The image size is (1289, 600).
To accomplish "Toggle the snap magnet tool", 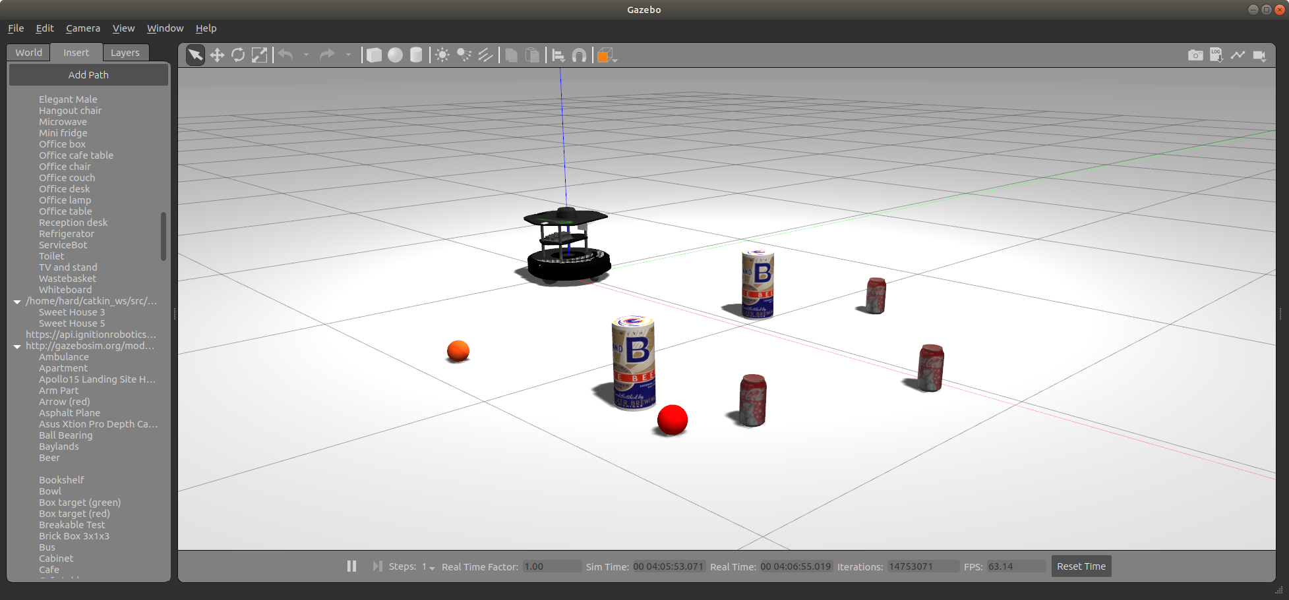I will click(579, 55).
